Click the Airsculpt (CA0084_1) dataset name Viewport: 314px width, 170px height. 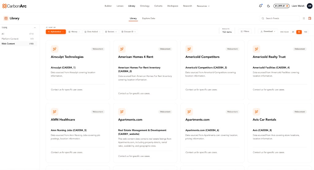[x=63, y=68]
